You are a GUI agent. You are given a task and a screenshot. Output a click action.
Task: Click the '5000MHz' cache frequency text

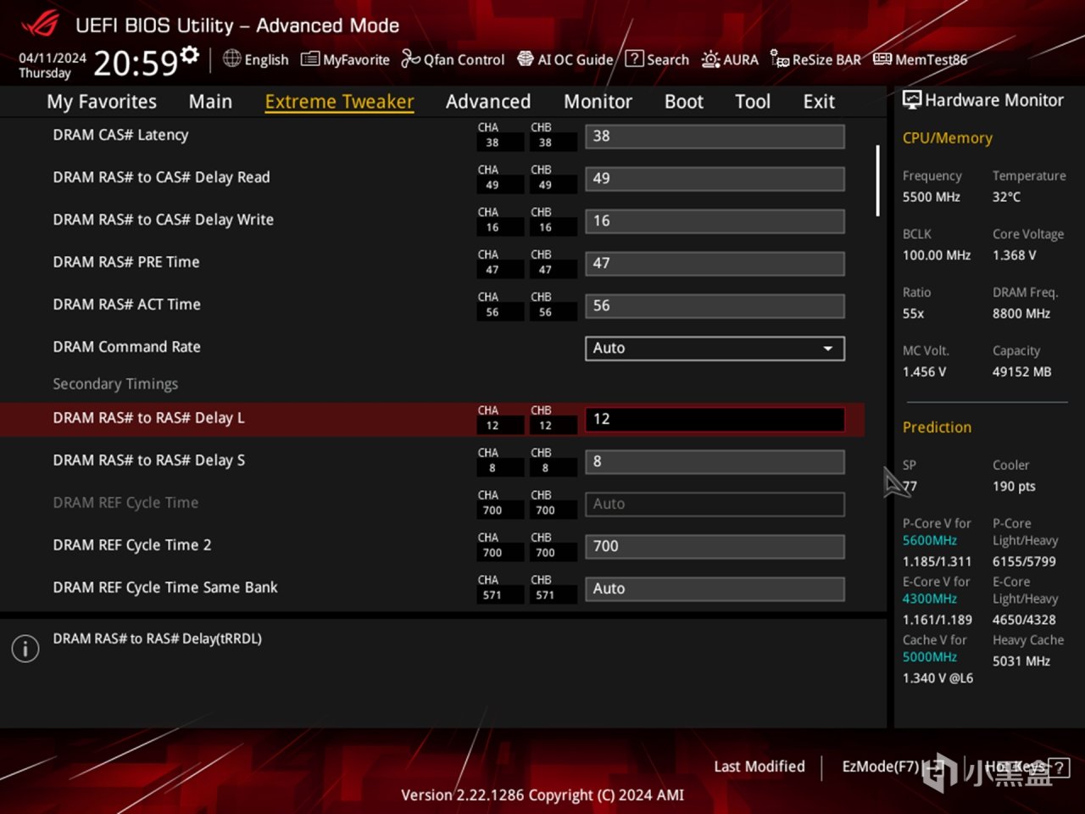[x=930, y=657]
